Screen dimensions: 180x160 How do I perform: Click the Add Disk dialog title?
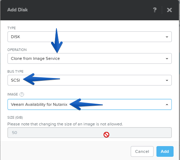pyautogui.click(x=17, y=10)
